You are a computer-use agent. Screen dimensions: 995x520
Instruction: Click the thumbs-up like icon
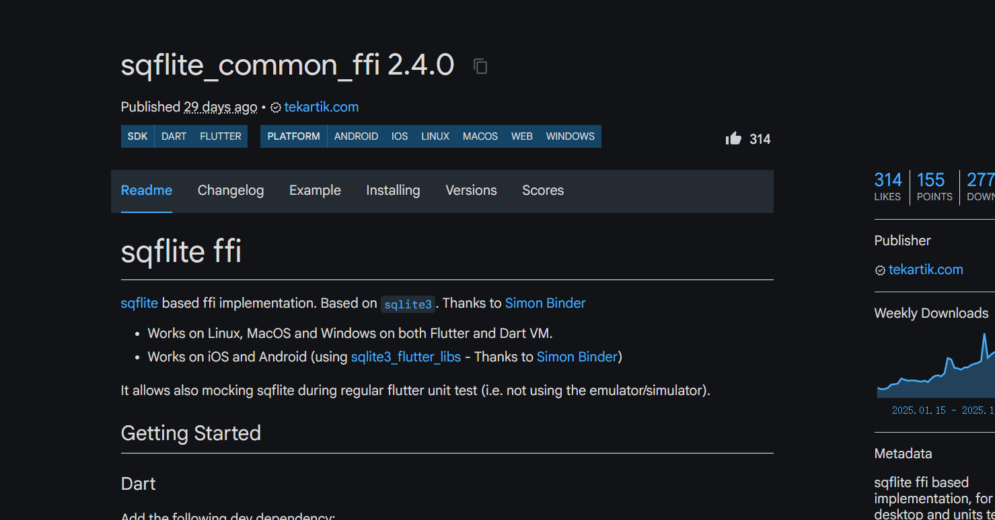(733, 138)
